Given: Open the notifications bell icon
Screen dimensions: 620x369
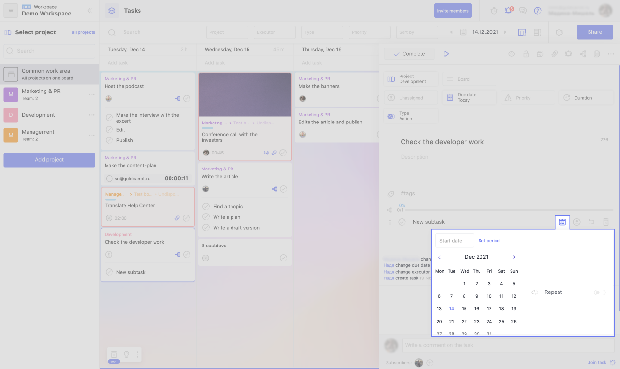Looking at the screenshot, I should (508, 11).
